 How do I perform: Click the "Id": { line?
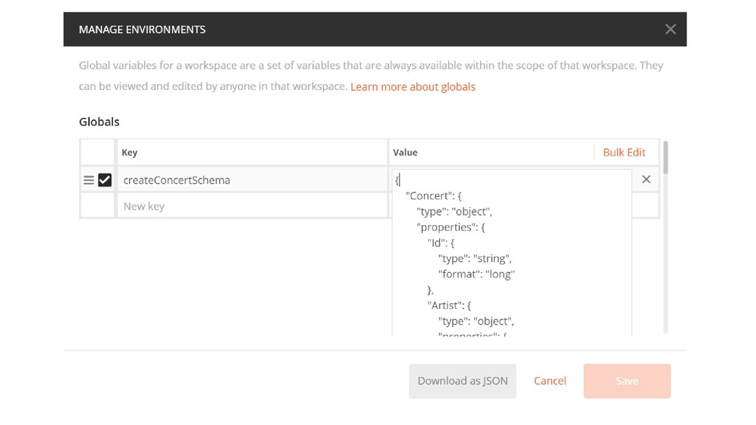tap(441, 243)
